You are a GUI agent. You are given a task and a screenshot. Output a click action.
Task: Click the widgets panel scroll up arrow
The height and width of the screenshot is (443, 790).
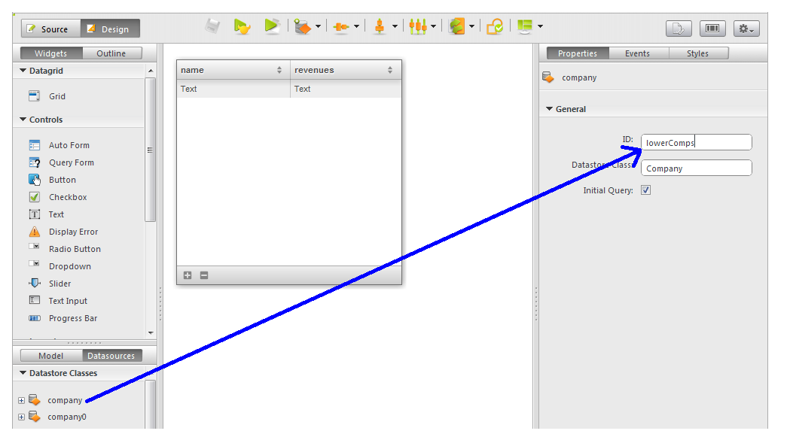pos(151,71)
